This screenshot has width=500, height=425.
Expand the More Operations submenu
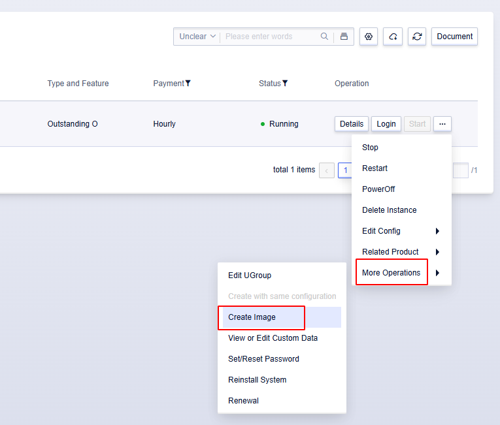click(401, 273)
